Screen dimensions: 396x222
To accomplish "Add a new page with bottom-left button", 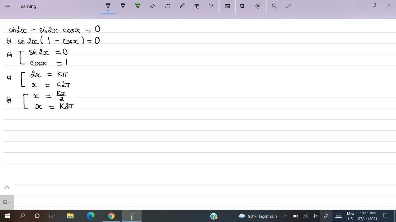I will 7,202.
